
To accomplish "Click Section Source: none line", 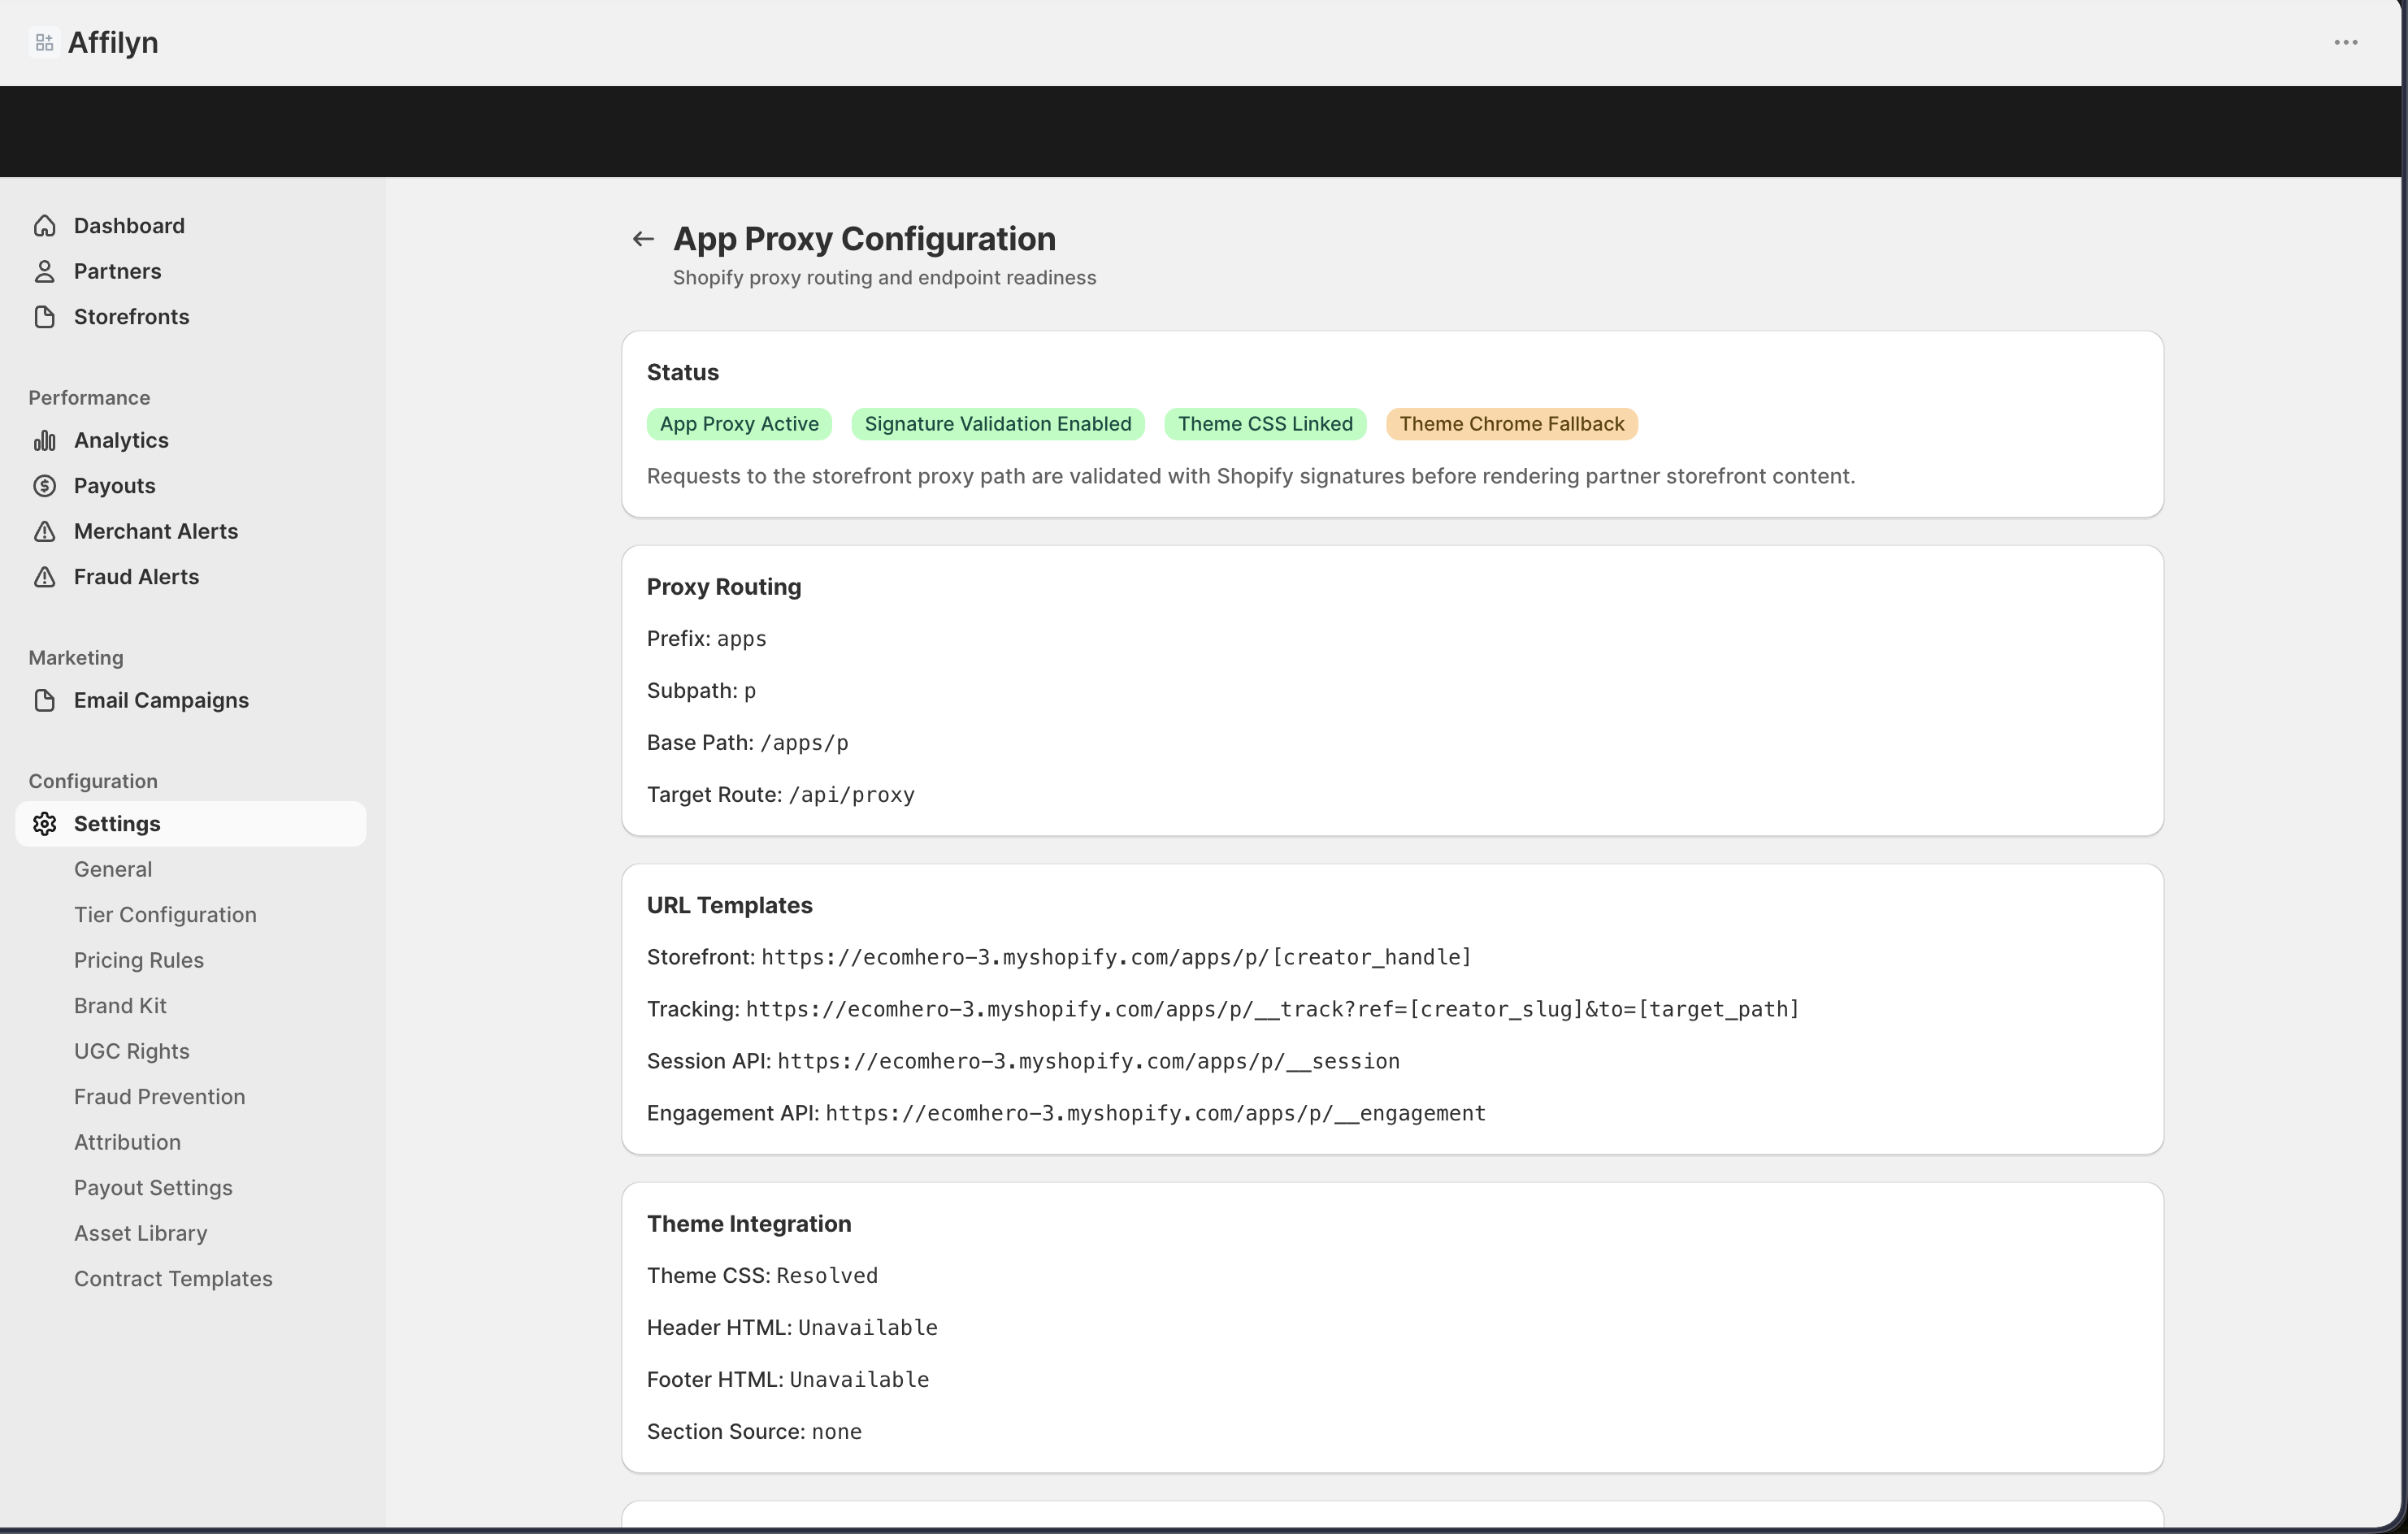I will tap(755, 1432).
